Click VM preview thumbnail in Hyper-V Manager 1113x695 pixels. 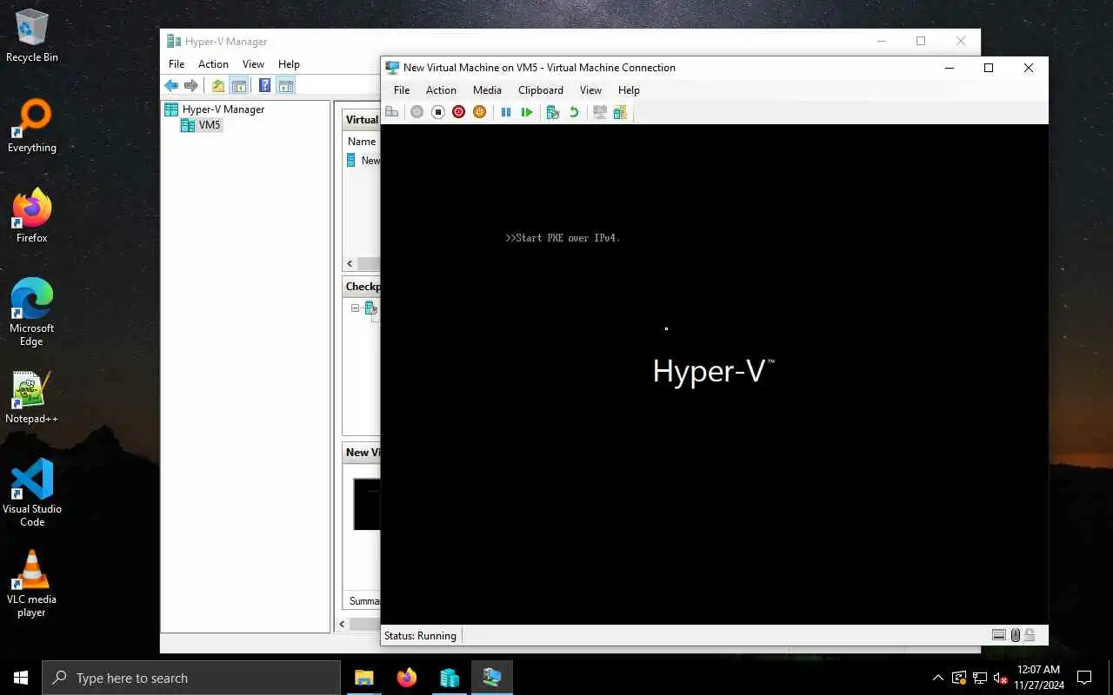click(x=367, y=504)
